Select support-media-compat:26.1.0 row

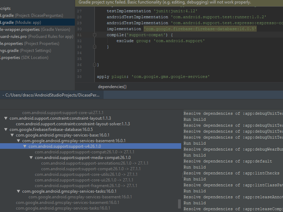(x=83, y=158)
